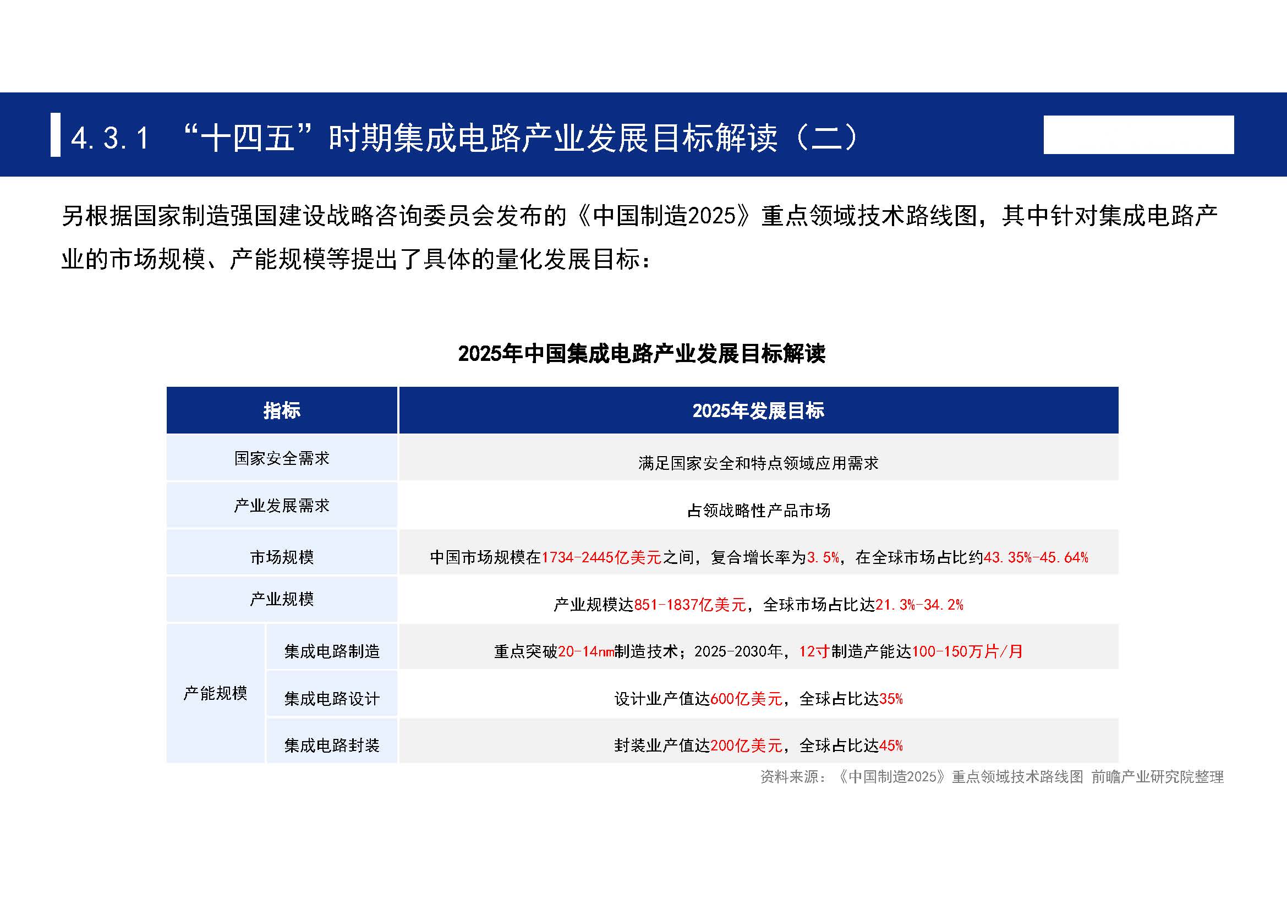
Task: Click the 占领战略性产品市场 cell
Action: tap(758, 510)
